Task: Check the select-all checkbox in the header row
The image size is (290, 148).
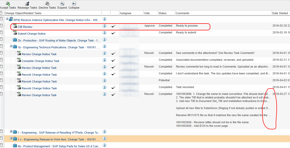Action: [2, 13]
